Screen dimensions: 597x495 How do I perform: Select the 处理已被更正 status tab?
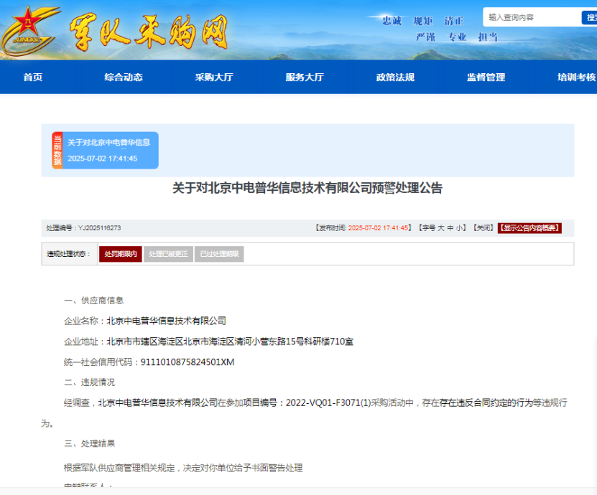pyautogui.click(x=168, y=254)
